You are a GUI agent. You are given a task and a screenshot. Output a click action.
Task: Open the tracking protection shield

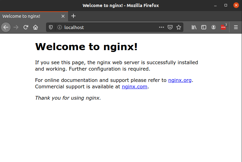(x=50, y=27)
